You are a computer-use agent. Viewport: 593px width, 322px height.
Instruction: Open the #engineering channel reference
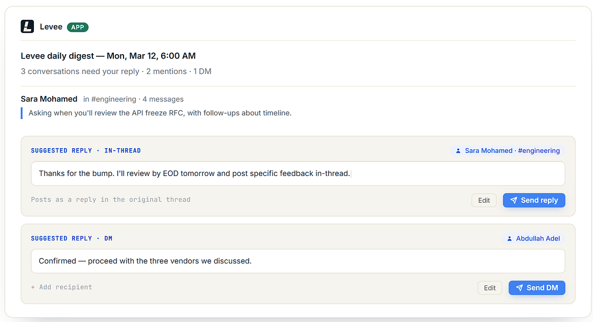click(114, 99)
